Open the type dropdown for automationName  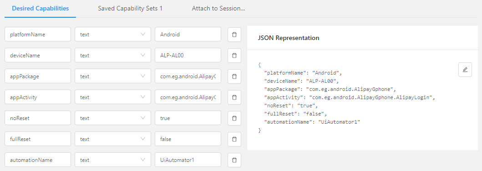point(113,160)
